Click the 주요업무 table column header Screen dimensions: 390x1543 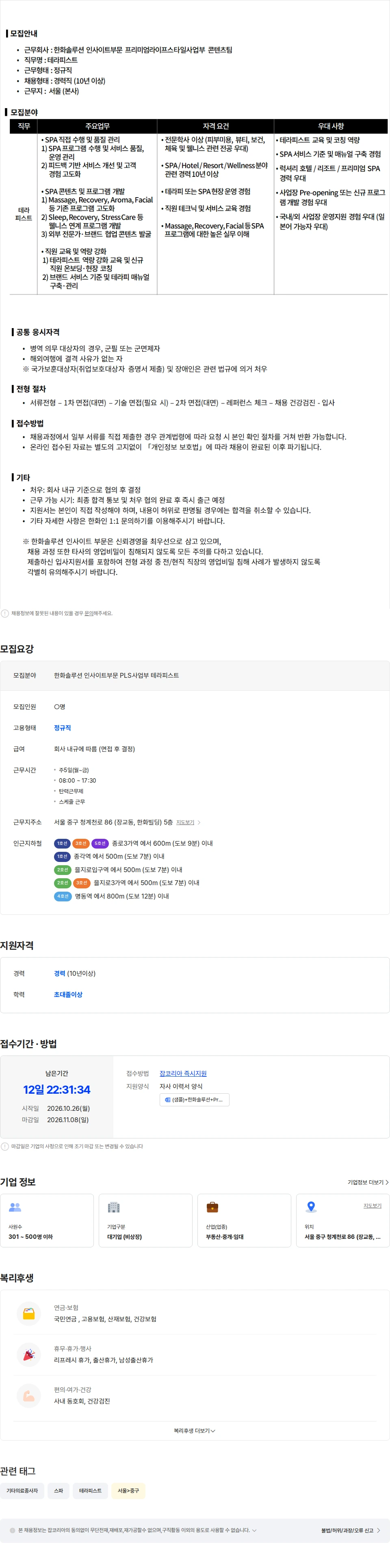click(x=97, y=126)
